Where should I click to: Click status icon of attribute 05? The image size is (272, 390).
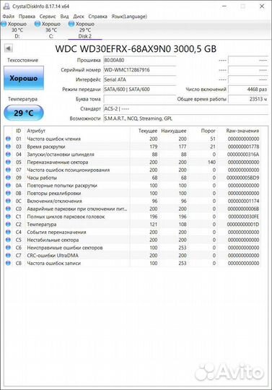[x=8, y=162]
